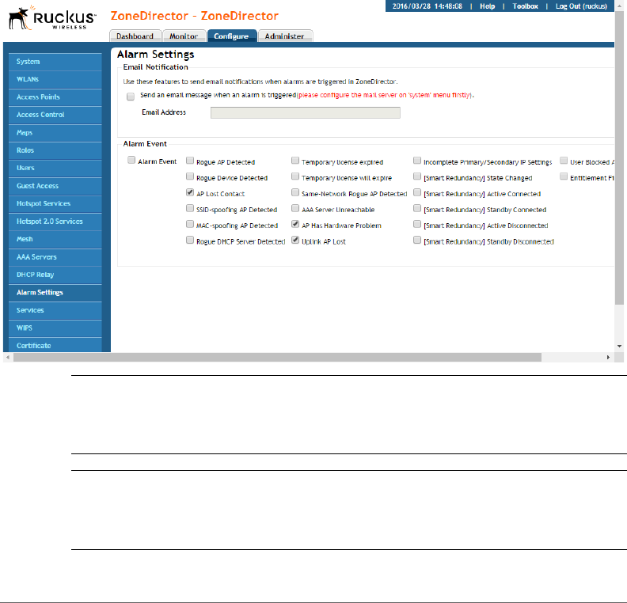This screenshot has height=603, width=627.
Task: Check Smart Redundancy Standby Disconnected alarm
Action: pos(417,240)
